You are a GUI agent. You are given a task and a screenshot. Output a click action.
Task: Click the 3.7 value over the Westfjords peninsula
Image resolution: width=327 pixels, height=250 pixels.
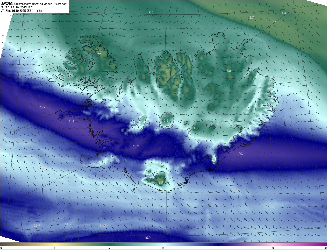click(99, 53)
